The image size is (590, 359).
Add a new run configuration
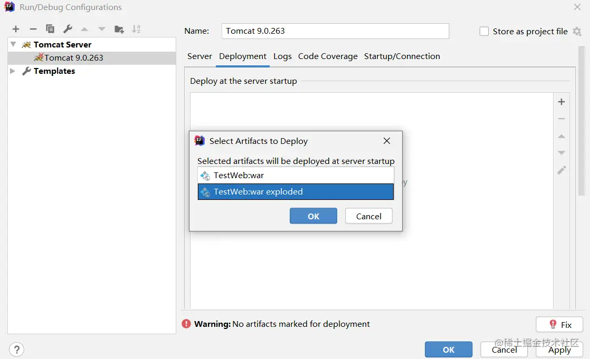(x=15, y=29)
